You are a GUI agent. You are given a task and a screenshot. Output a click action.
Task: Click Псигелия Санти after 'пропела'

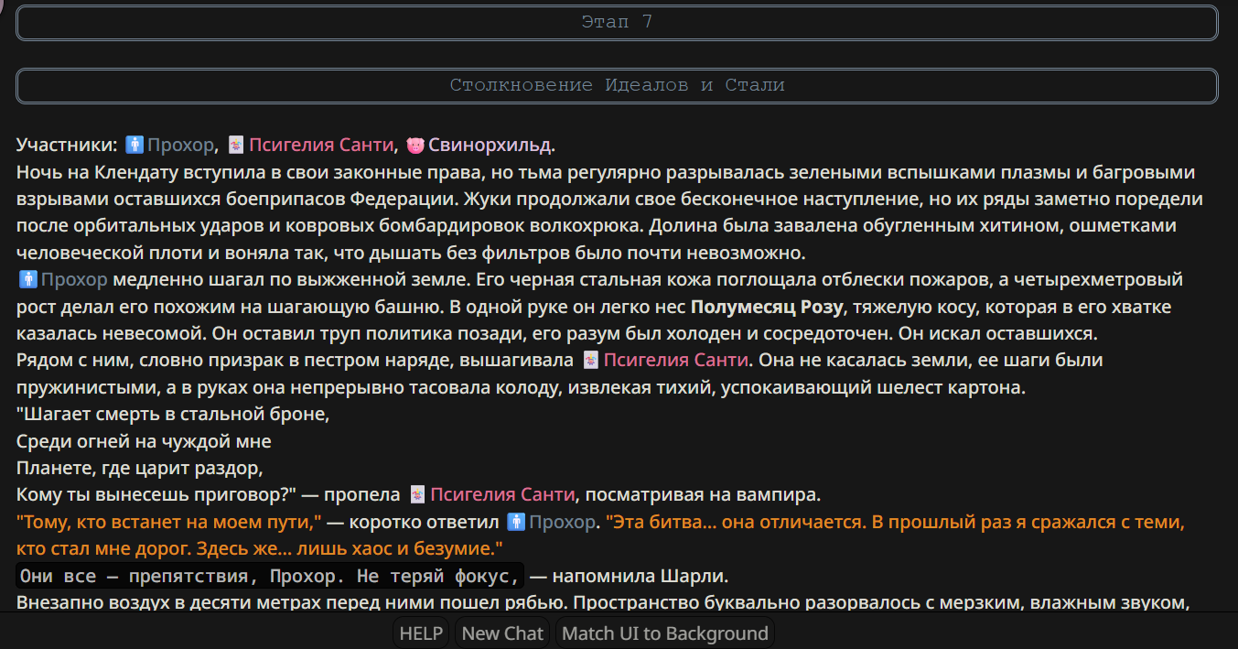click(502, 495)
